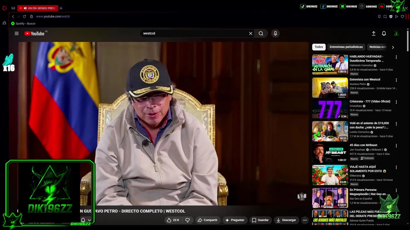Image resolution: width=410 pixels, height=230 pixels.
Task: Download the video with Descargar
Action: [x=286, y=220]
